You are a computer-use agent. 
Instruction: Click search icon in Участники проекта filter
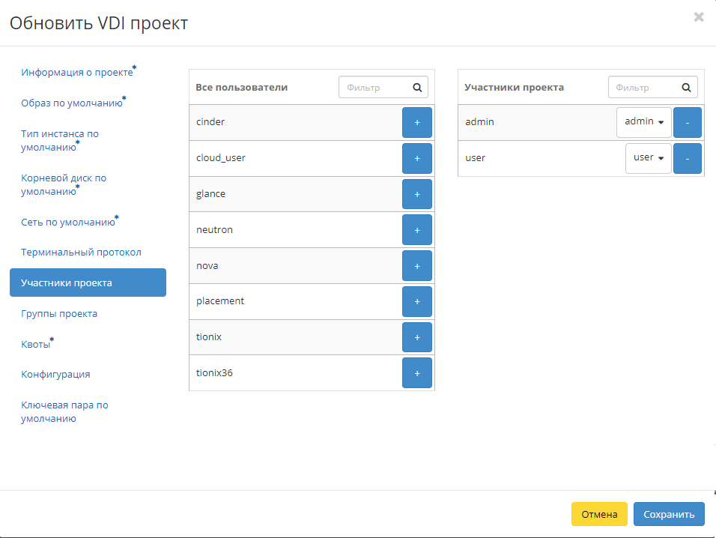(x=686, y=87)
